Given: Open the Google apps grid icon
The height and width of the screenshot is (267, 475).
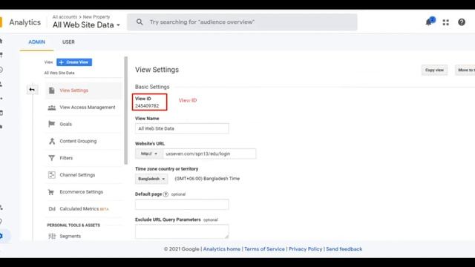Looking at the screenshot, I should 445,22.
